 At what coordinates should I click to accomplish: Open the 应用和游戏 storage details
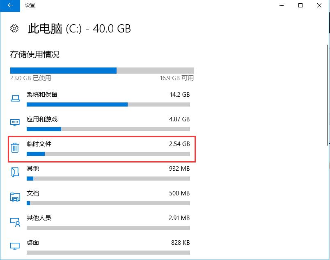click(x=102, y=124)
